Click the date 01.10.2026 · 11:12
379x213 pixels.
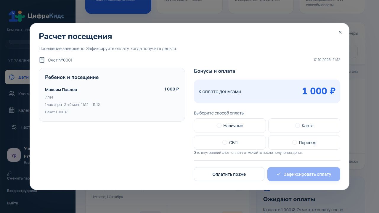click(327, 60)
